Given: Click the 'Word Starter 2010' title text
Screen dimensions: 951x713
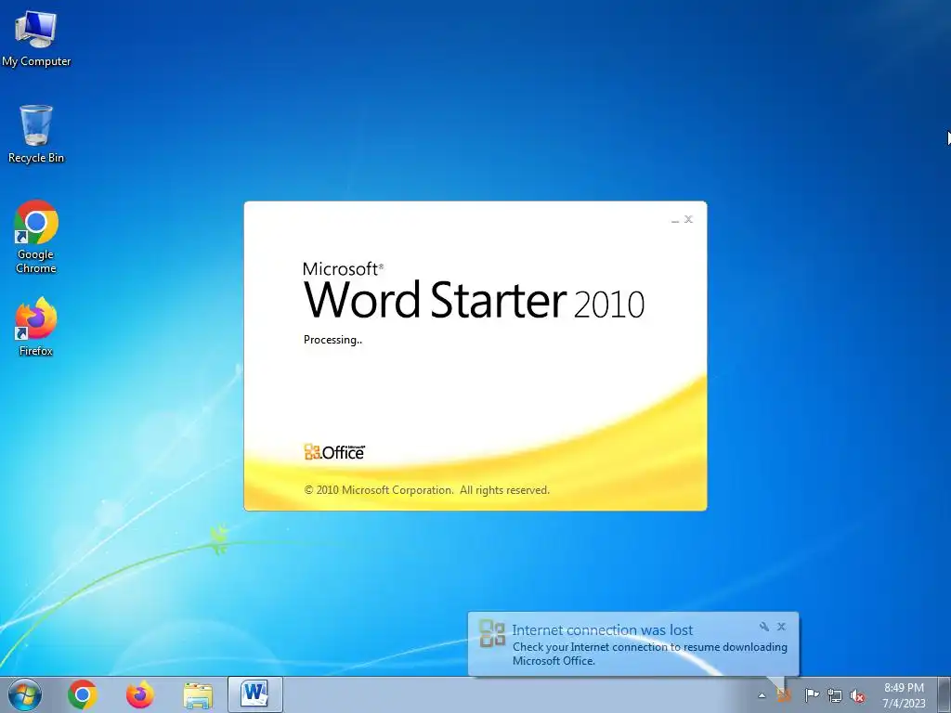Looking at the screenshot, I should pyautogui.click(x=474, y=300).
